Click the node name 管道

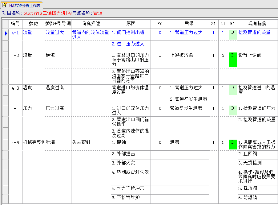pos(98,13)
